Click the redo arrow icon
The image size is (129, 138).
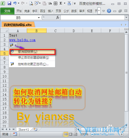[23, 3]
